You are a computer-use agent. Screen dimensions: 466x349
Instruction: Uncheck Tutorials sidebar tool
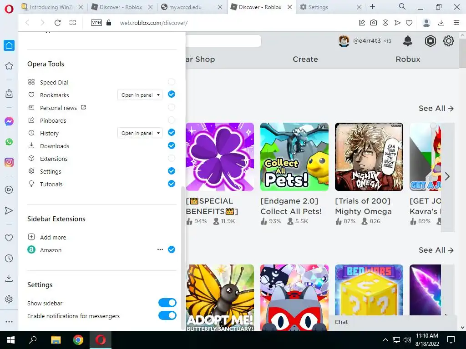[172, 184]
